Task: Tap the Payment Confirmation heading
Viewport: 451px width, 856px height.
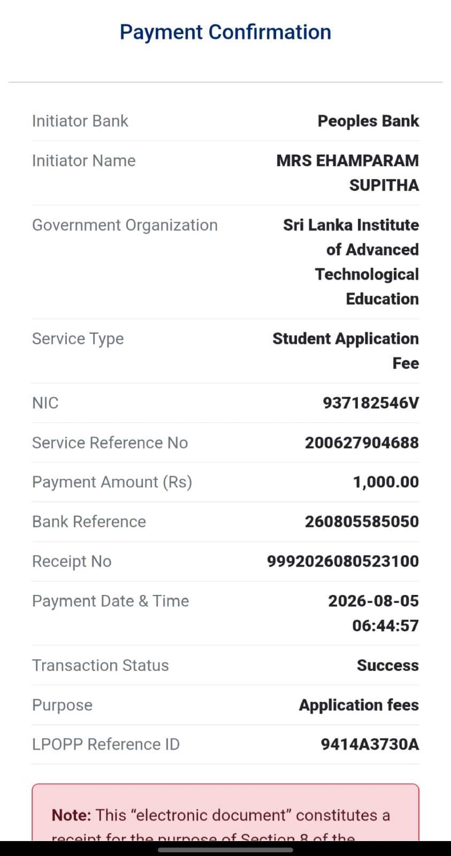Action: click(225, 32)
